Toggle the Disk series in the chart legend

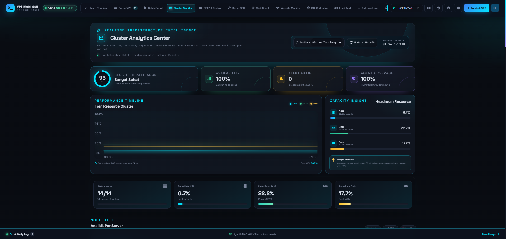pyautogui.click(x=314, y=104)
